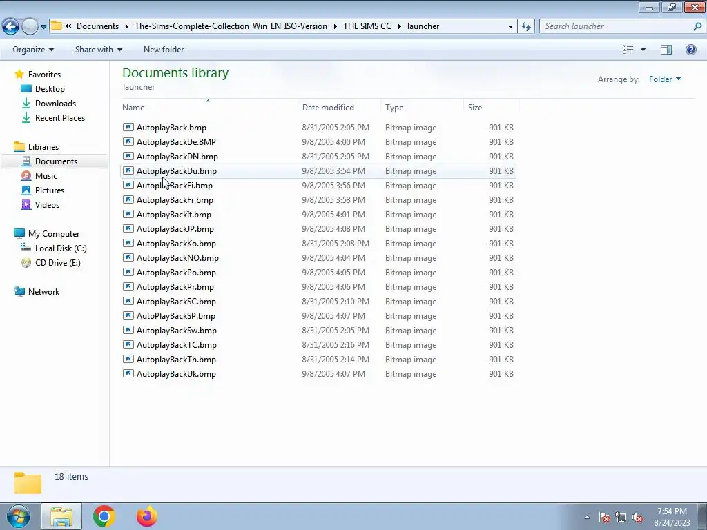The height and width of the screenshot is (530, 707).
Task: Show the preview pane
Action: pyautogui.click(x=666, y=50)
